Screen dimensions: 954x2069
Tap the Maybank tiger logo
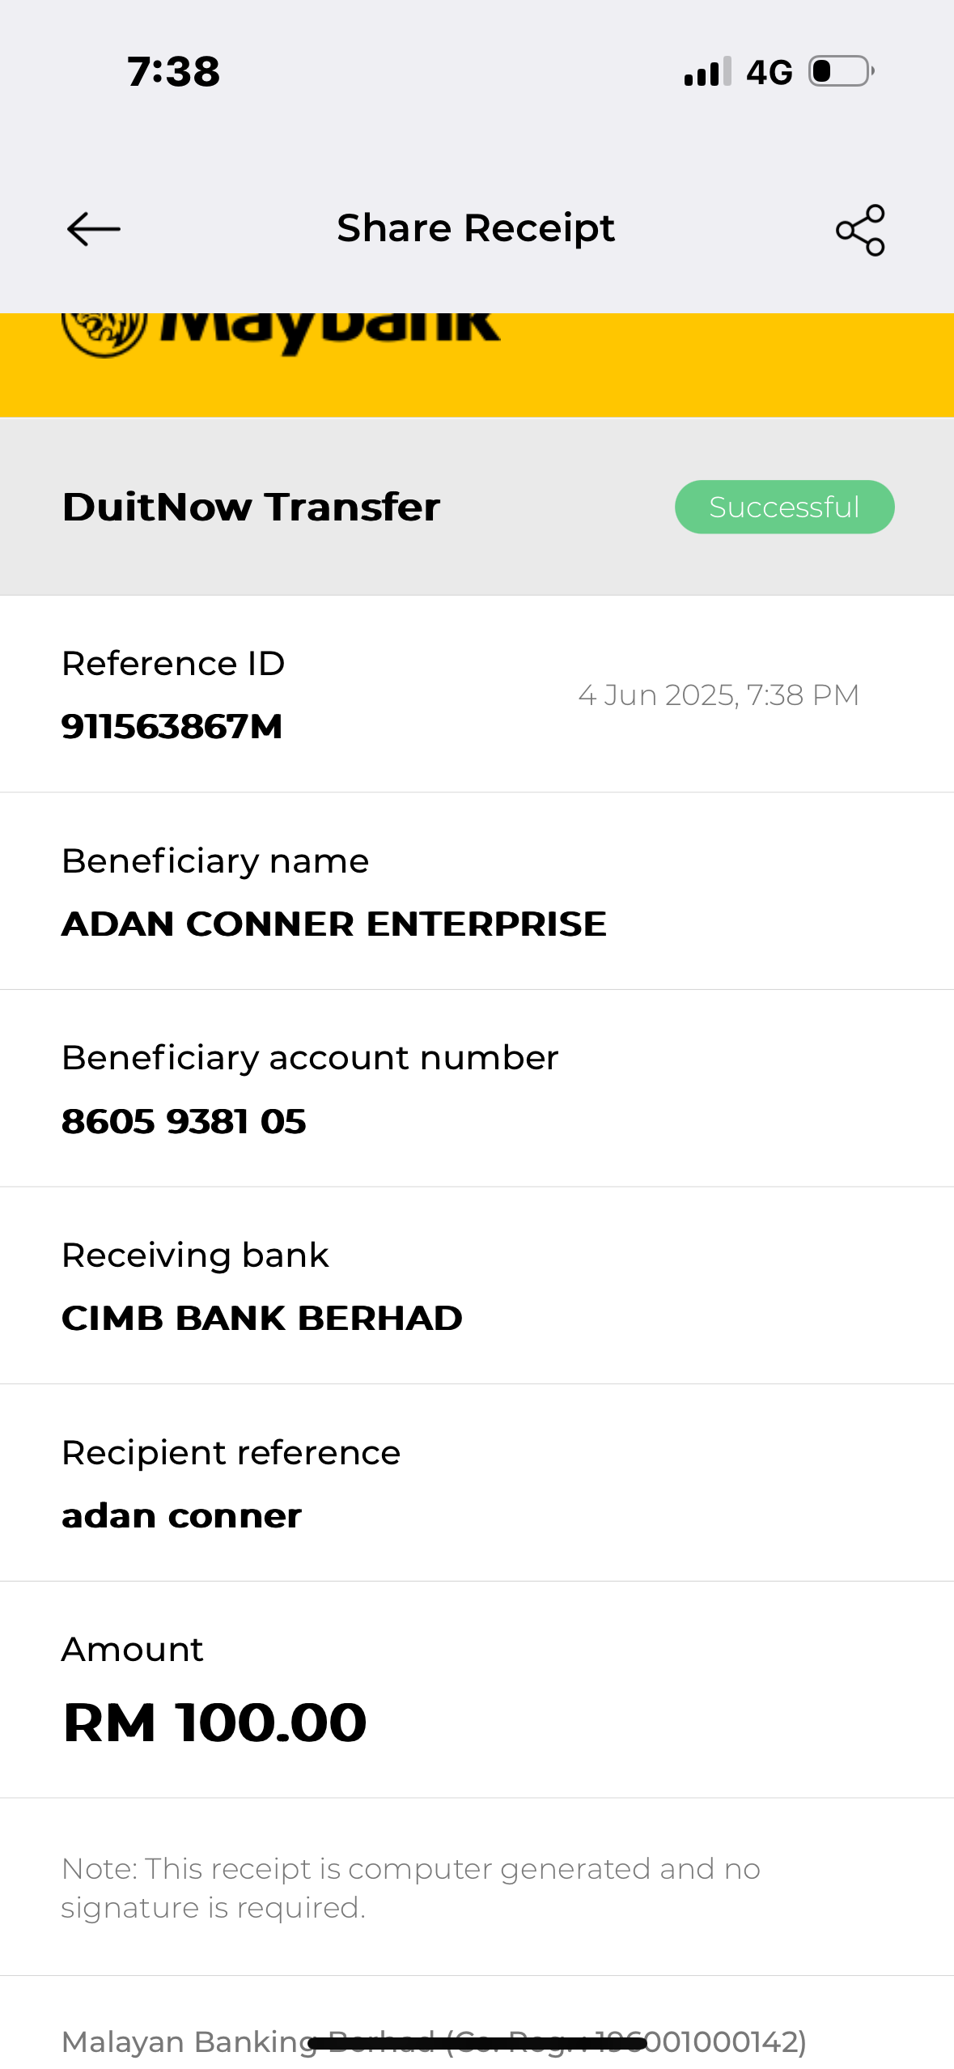(104, 333)
